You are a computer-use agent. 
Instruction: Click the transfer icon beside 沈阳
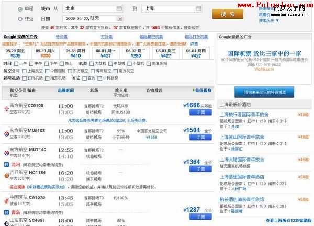[7, 165]
